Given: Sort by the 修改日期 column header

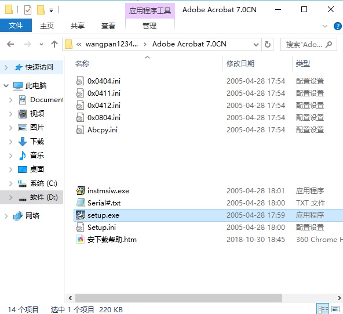Looking at the screenshot, I should point(240,63).
